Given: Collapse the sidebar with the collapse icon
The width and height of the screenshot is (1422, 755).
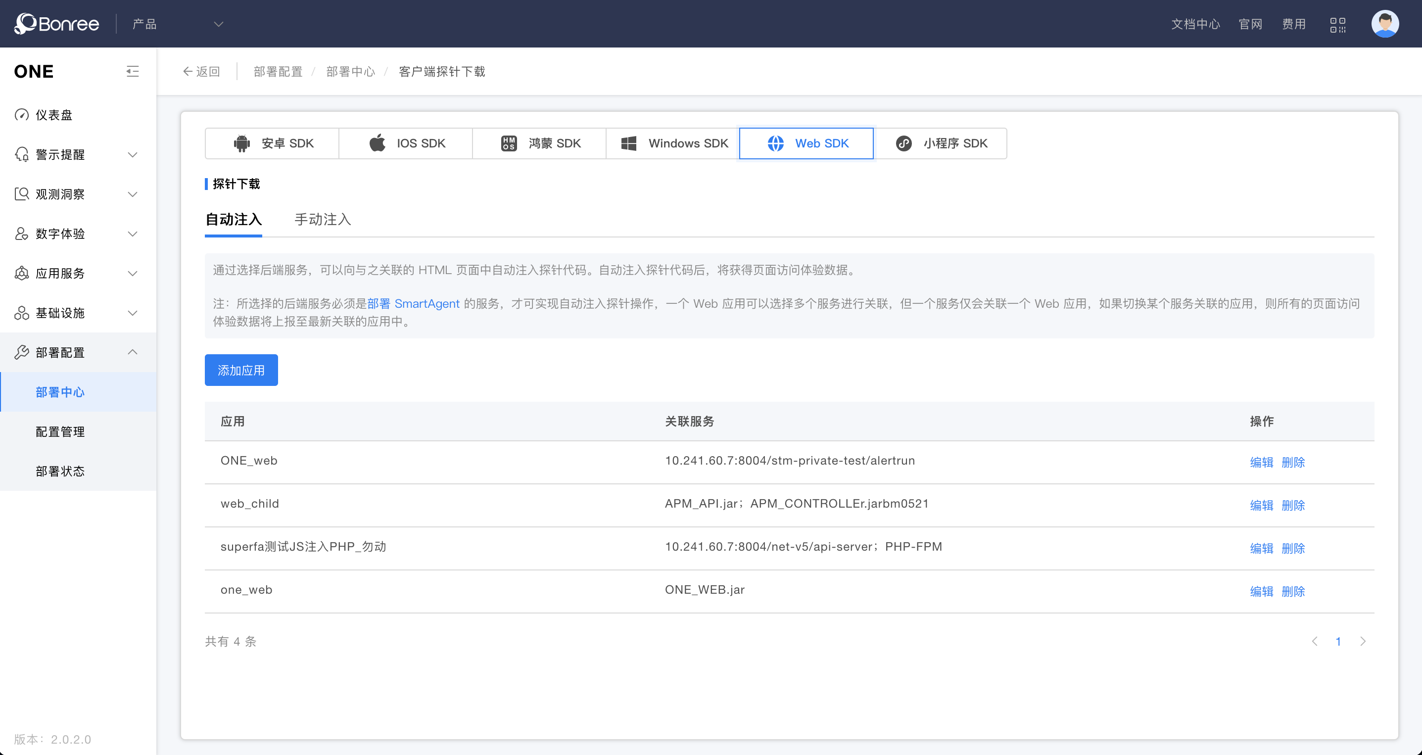Looking at the screenshot, I should (133, 71).
